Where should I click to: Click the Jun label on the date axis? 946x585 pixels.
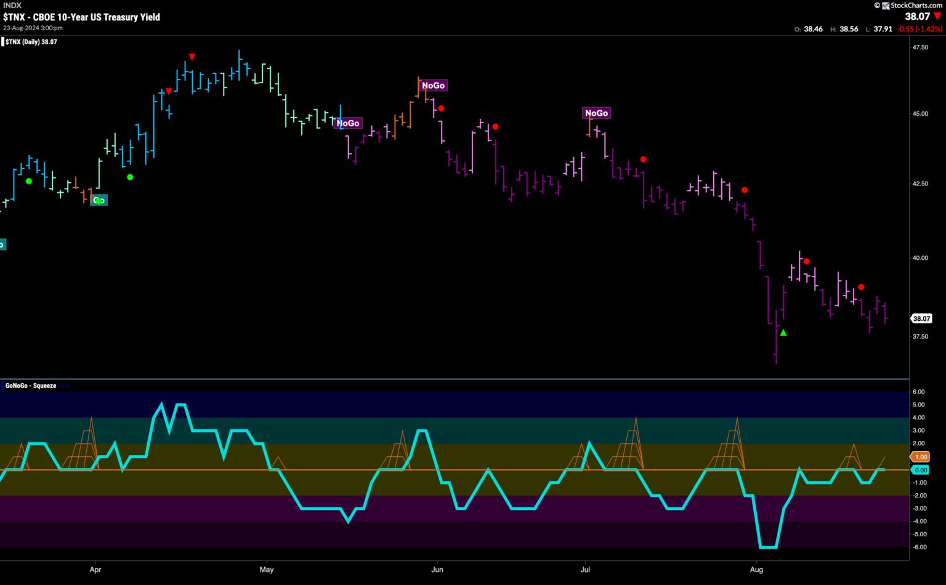[437, 570]
